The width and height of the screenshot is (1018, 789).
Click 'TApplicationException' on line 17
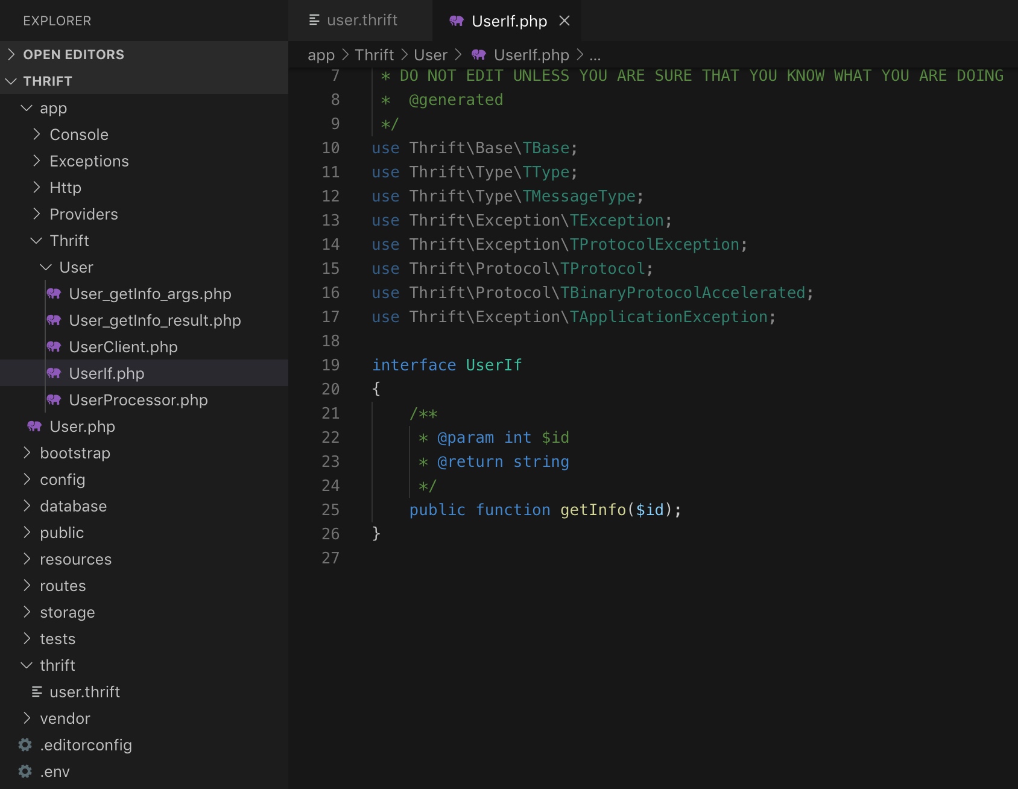pos(669,317)
